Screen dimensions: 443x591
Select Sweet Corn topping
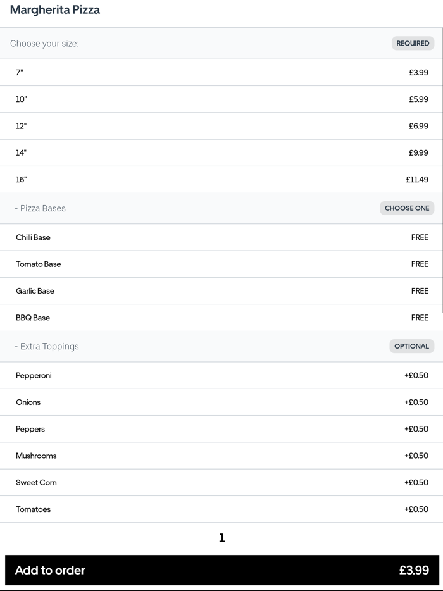tap(221, 482)
